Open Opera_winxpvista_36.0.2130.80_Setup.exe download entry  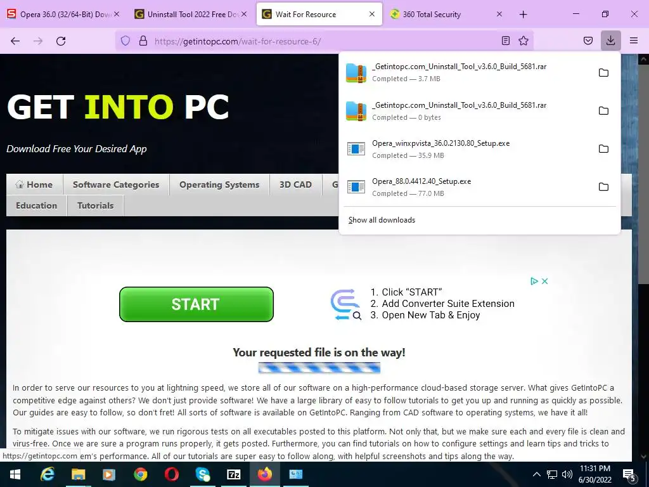coord(468,148)
